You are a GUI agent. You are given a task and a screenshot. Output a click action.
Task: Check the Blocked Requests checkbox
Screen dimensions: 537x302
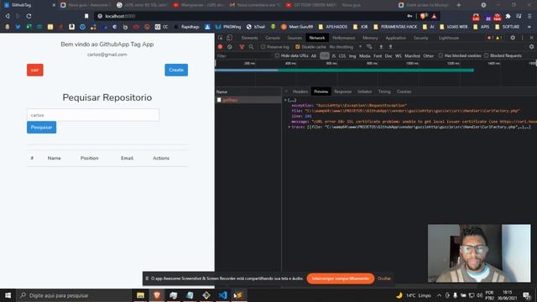487,55
